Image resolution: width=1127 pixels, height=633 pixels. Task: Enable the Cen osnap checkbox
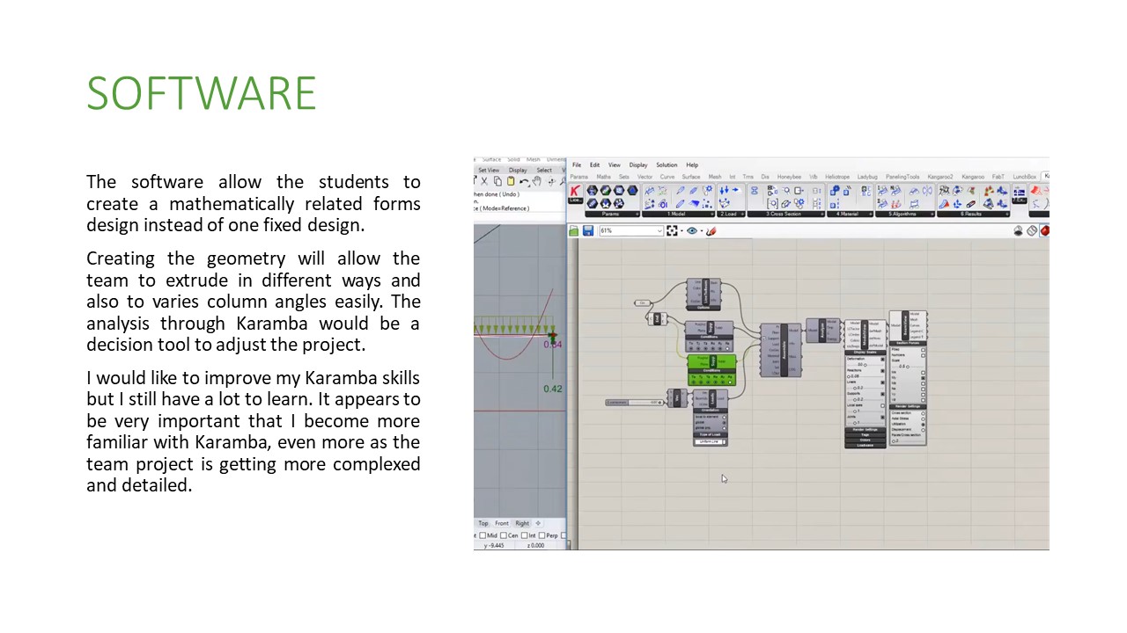pos(505,535)
